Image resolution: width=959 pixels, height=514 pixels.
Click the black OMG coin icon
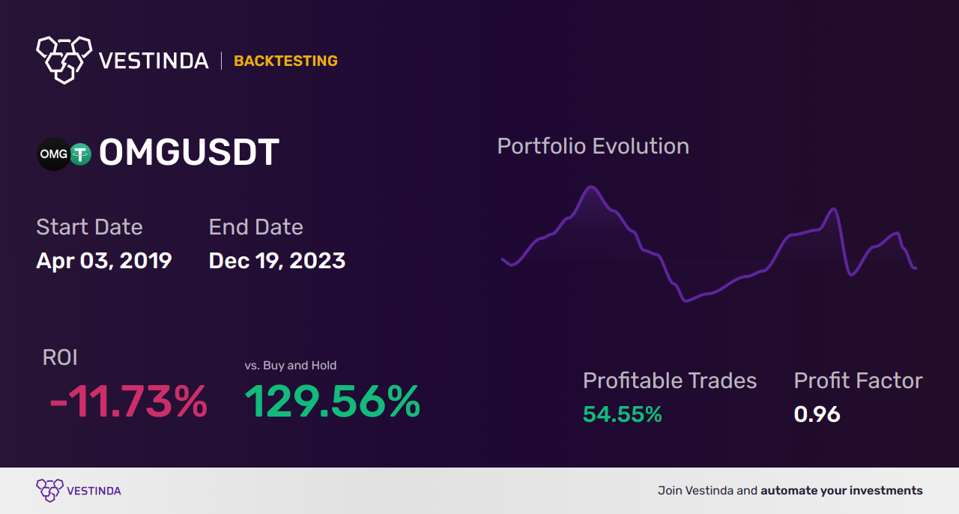click(54, 154)
